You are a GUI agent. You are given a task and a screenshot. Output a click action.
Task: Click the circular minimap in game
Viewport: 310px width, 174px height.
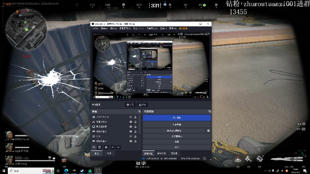(x=26, y=29)
